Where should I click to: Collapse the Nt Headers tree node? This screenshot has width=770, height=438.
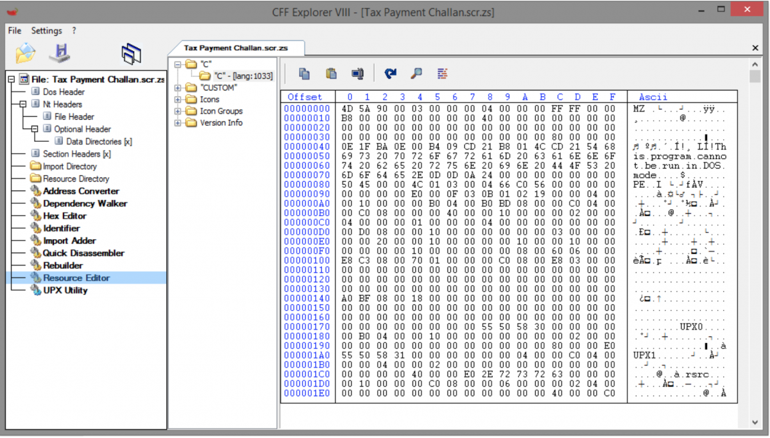point(23,104)
